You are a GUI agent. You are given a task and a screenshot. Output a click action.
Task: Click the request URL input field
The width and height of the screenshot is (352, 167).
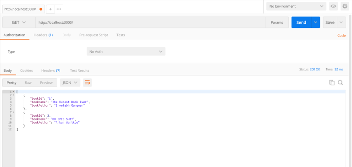[x=150, y=22]
